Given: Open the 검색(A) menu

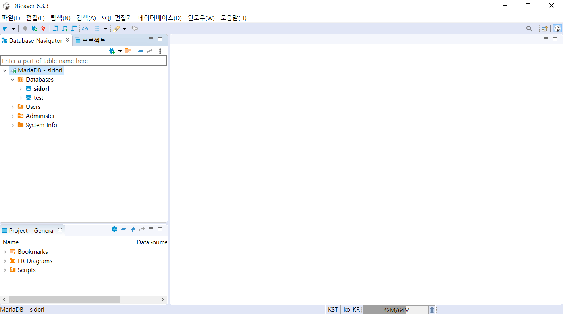Looking at the screenshot, I should pos(86,18).
